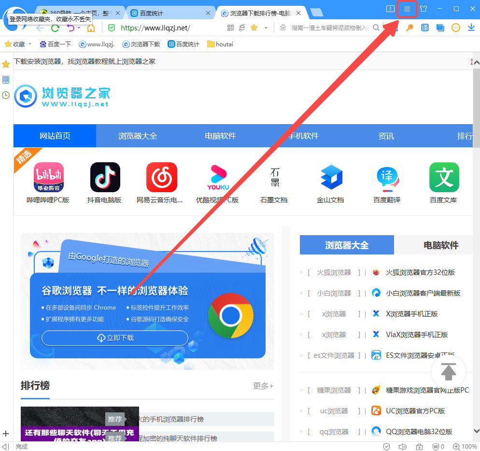Image resolution: width=480 pixels, height=451 pixels.
Task: Select the 资讯 navigation menu item
Action: [x=386, y=136]
